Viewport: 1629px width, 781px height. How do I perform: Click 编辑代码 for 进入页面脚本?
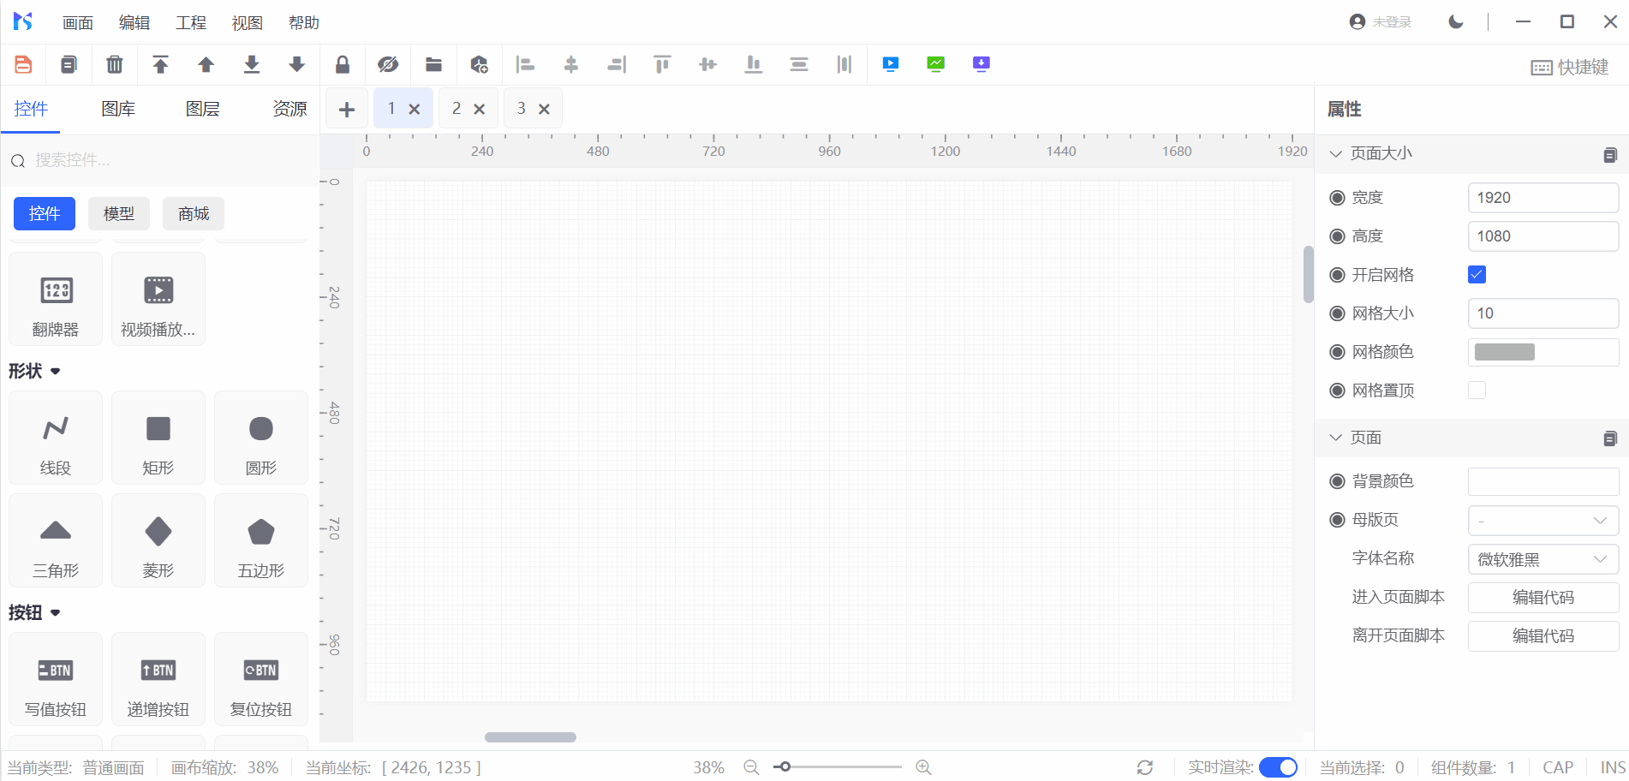pyautogui.click(x=1542, y=598)
